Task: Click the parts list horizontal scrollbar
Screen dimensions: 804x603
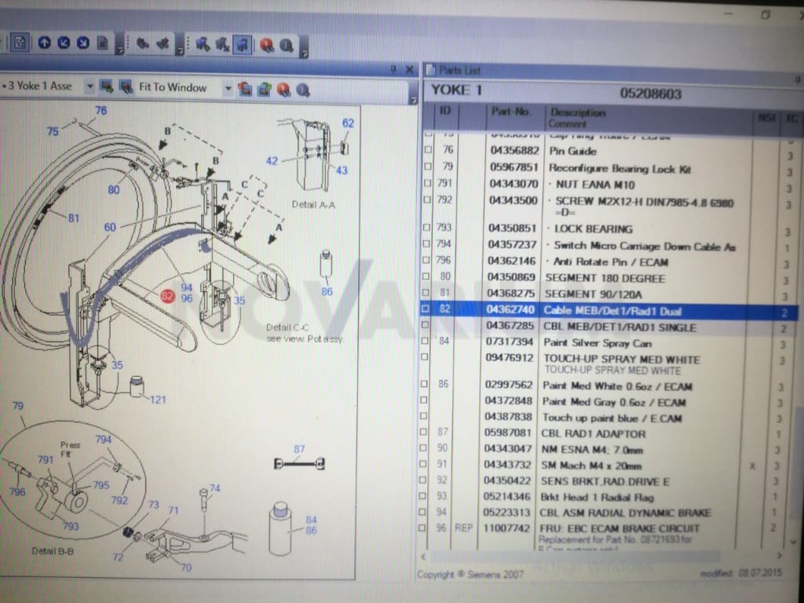Action: (574, 557)
